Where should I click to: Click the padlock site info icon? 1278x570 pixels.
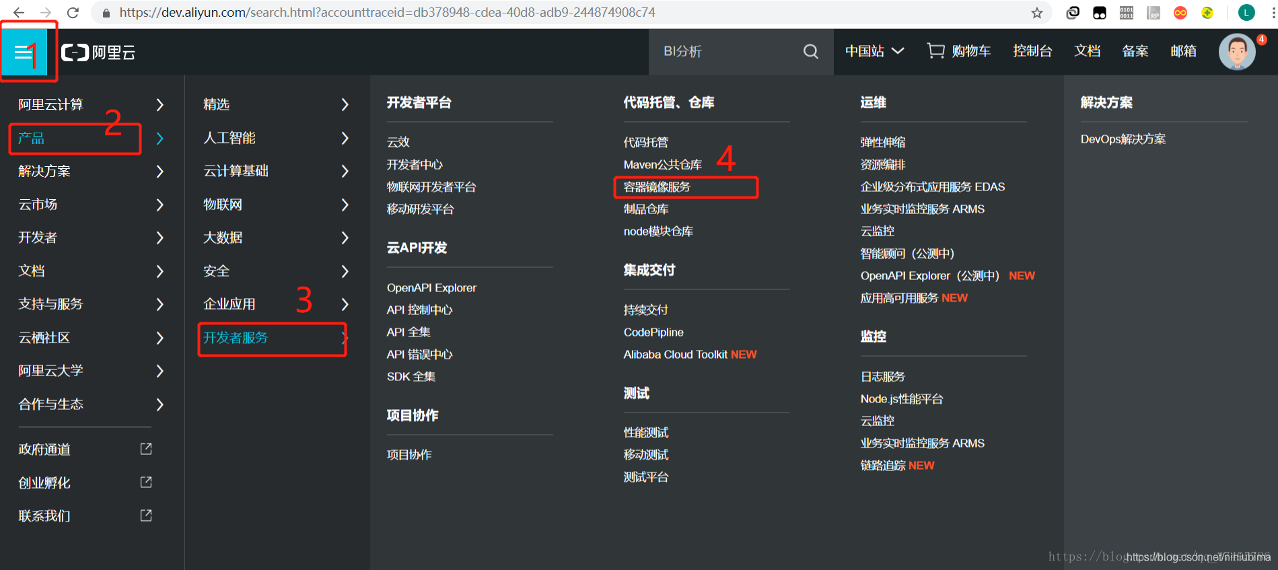[x=106, y=13]
